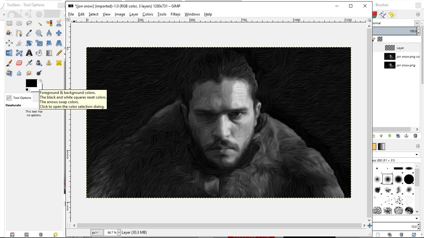Pick the large solid round brush

(x=409, y=179)
